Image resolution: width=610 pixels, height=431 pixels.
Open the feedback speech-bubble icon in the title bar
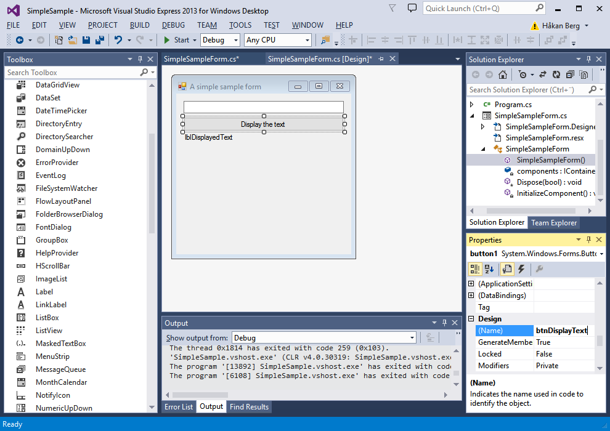click(x=412, y=8)
